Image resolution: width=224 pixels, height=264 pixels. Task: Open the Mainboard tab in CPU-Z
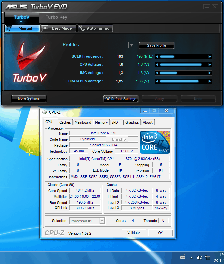click(x=83, y=122)
